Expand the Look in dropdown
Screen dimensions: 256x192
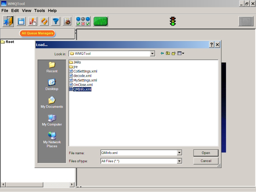tap(152, 53)
